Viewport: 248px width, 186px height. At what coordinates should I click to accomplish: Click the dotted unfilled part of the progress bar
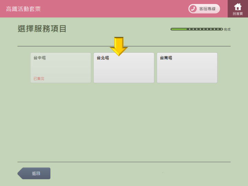pos(205,29)
